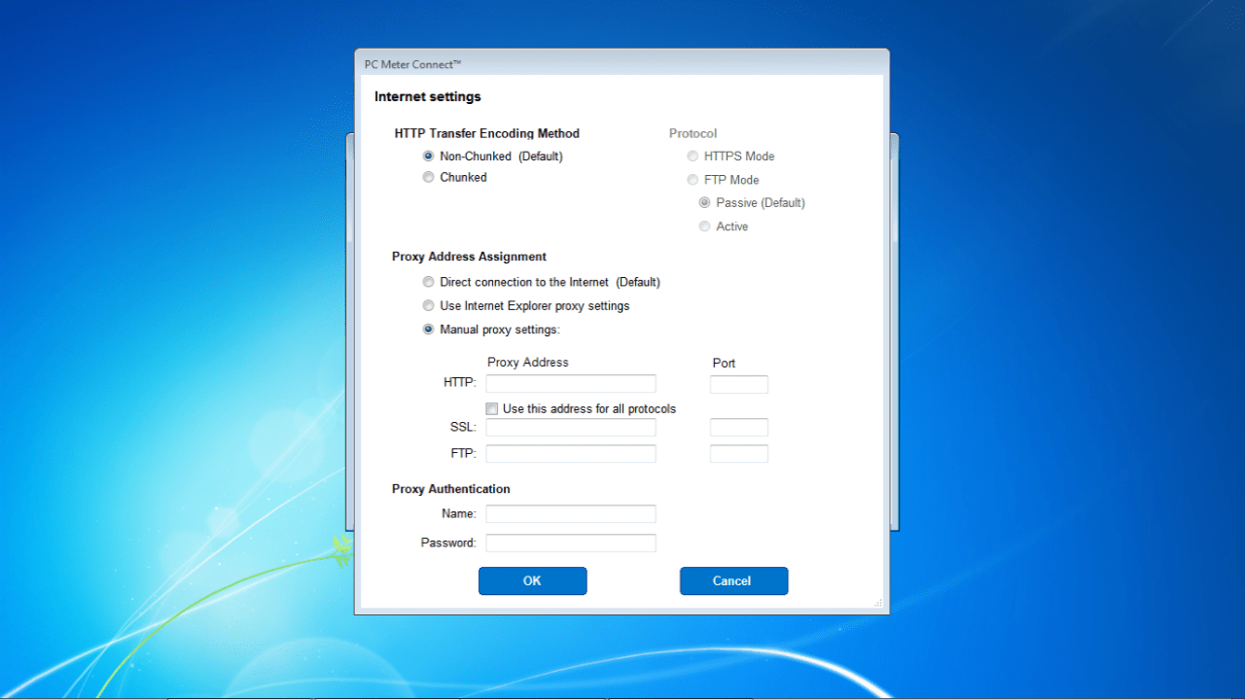The width and height of the screenshot is (1245, 700).
Task: Confirm settings with the OK button
Action: pyautogui.click(x=533, y=580)
